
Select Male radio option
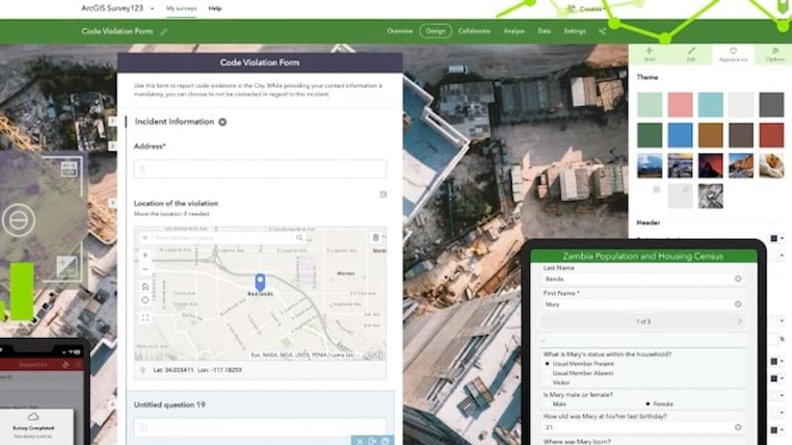[547, 404]
